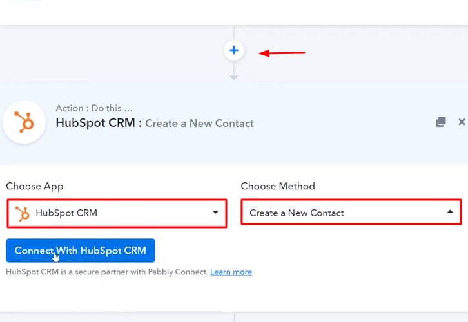Viewport: 468px width, 322px height.
Task: Click the Choose Method label
Action: (x=278, y=186)
